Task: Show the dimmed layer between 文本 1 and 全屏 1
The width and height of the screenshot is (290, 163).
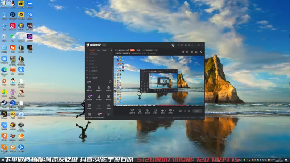Action: point(87,74)
